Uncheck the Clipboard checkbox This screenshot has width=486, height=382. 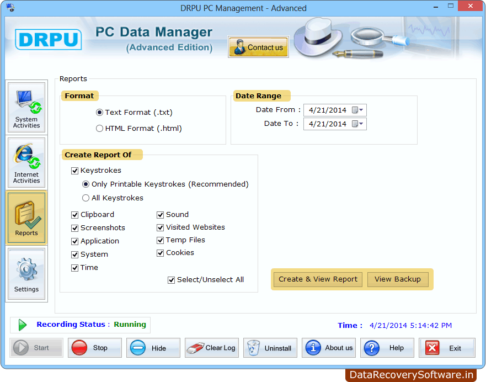click(74, 215)
